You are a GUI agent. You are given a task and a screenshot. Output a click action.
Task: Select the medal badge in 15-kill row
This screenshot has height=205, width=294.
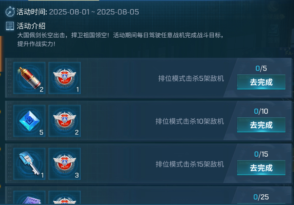(64, 164)
